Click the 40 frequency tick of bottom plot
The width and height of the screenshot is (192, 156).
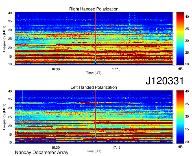(x=10, y=91)
